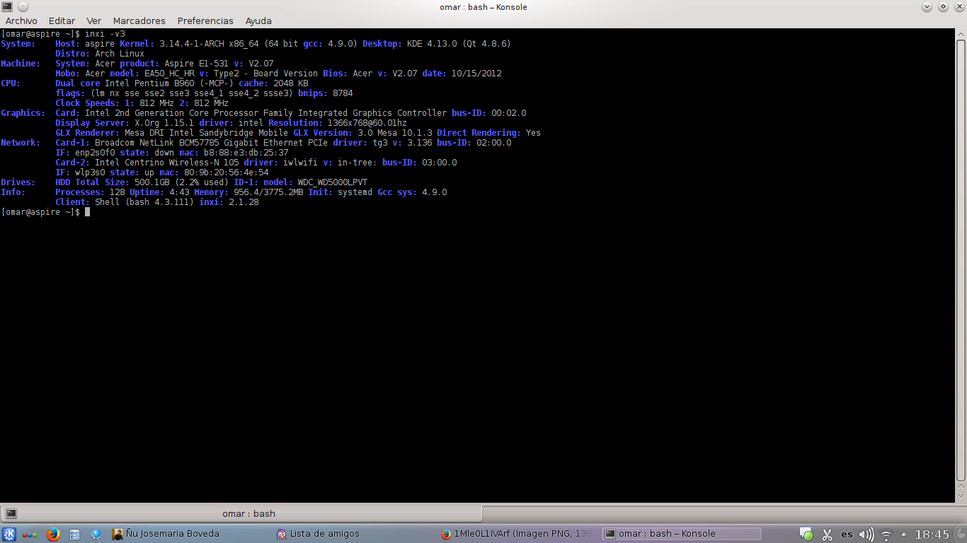Open the Preferencias menu

point(205,21)
